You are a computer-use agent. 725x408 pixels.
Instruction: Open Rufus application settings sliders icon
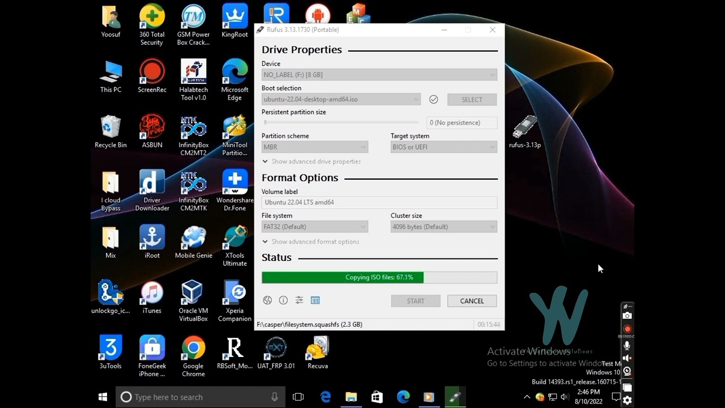[299, 300]
